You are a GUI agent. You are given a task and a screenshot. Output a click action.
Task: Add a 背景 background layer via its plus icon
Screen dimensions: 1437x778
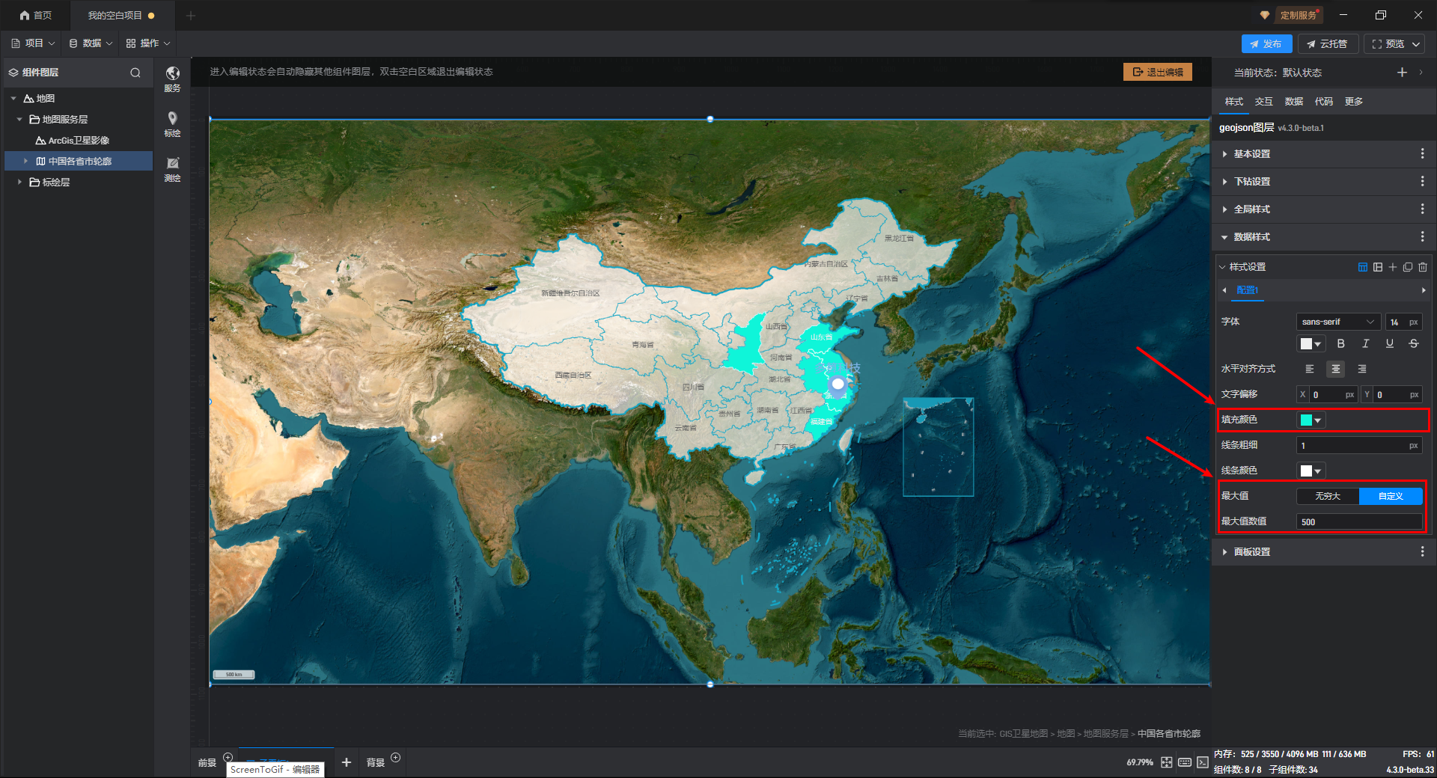point(396,757)
